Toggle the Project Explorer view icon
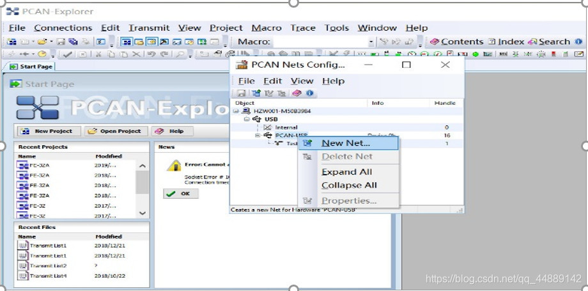This screenshot has height=291, width=588. coord(126,42)
